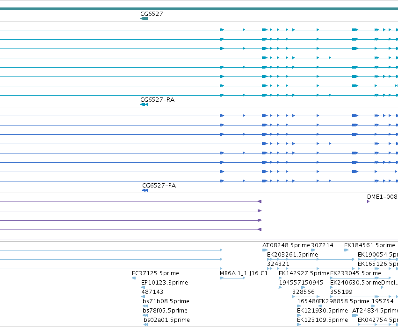Select the 487143 feature label
This screenshot has height=327, width=398.
tap(152, 292)
